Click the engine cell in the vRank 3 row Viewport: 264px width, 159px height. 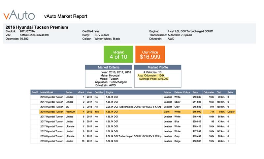(x=134, y=107)
